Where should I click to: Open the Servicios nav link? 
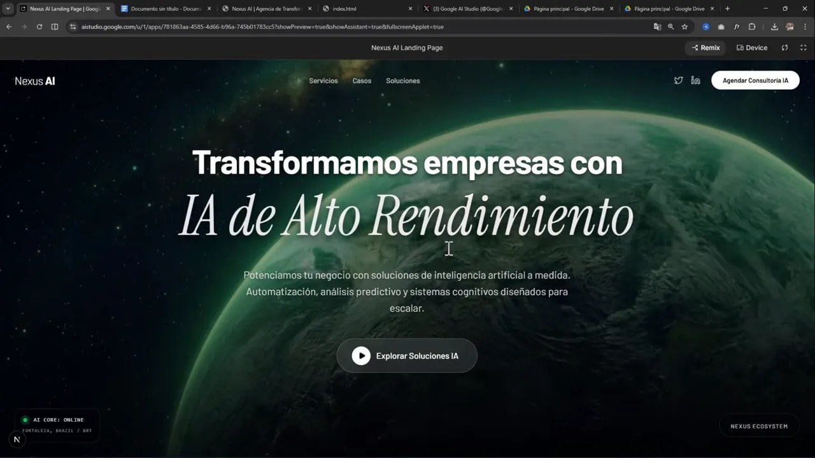click(323, 81)
